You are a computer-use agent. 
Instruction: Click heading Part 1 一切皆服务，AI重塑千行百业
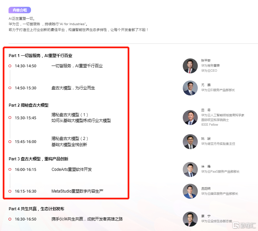41,56
